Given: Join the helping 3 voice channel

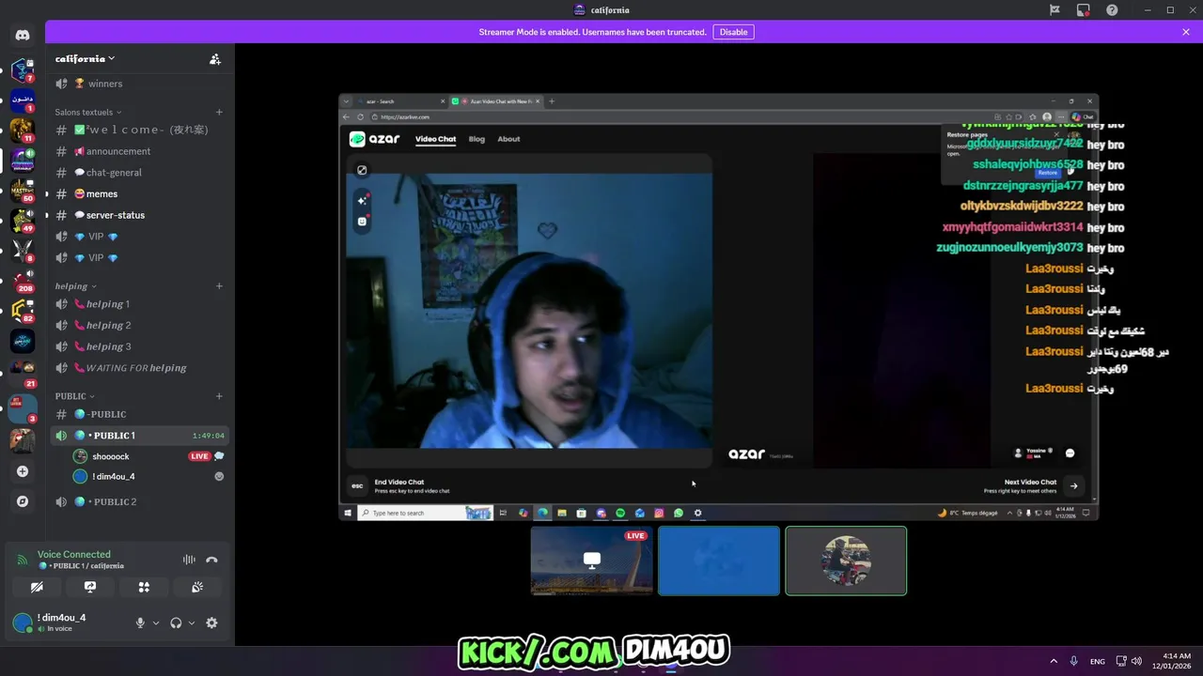Looking at the screenshot, I should tap(139, 346).
